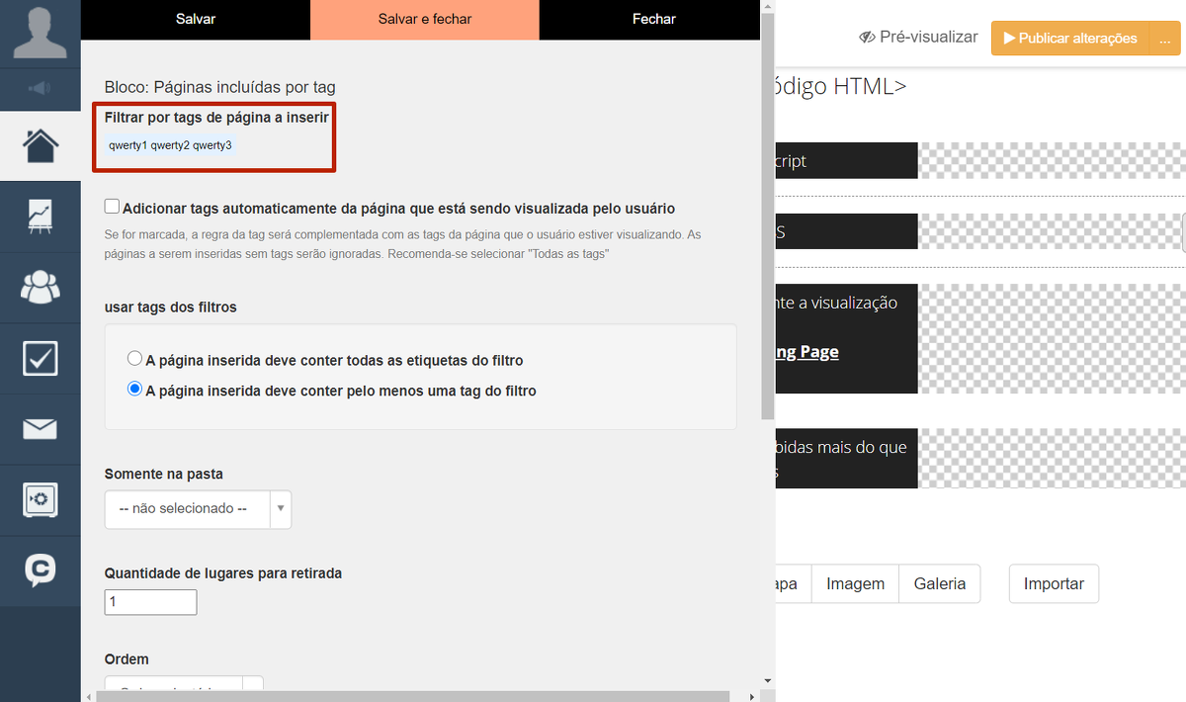
Task: Open the safe vault icon
Action: pyautogui.click(x=40, y=499)
